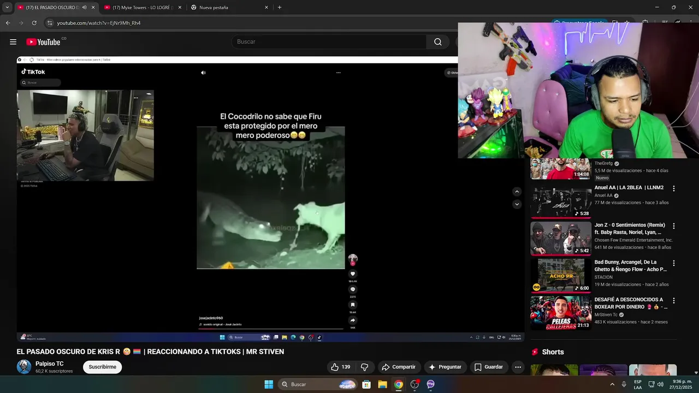Click the YouTube search magnifier button
This screenshot has width=699, height=393.
(438, 42)
